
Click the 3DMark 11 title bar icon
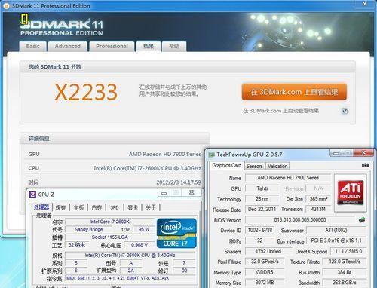[x=7, y=5]
